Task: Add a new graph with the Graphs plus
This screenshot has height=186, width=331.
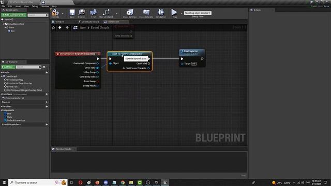Action: 47,72
